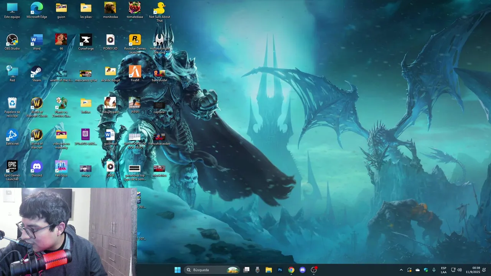491x276 pixels.
Task: Open the las pikas folder
Action: [x=86, y=10]
